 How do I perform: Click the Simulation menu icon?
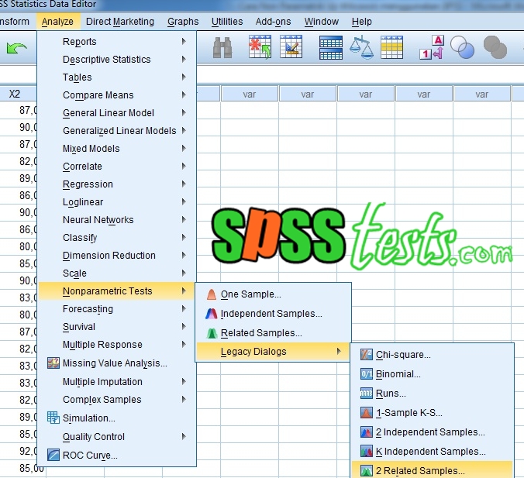pyautogui.click(x=53, y=418)
